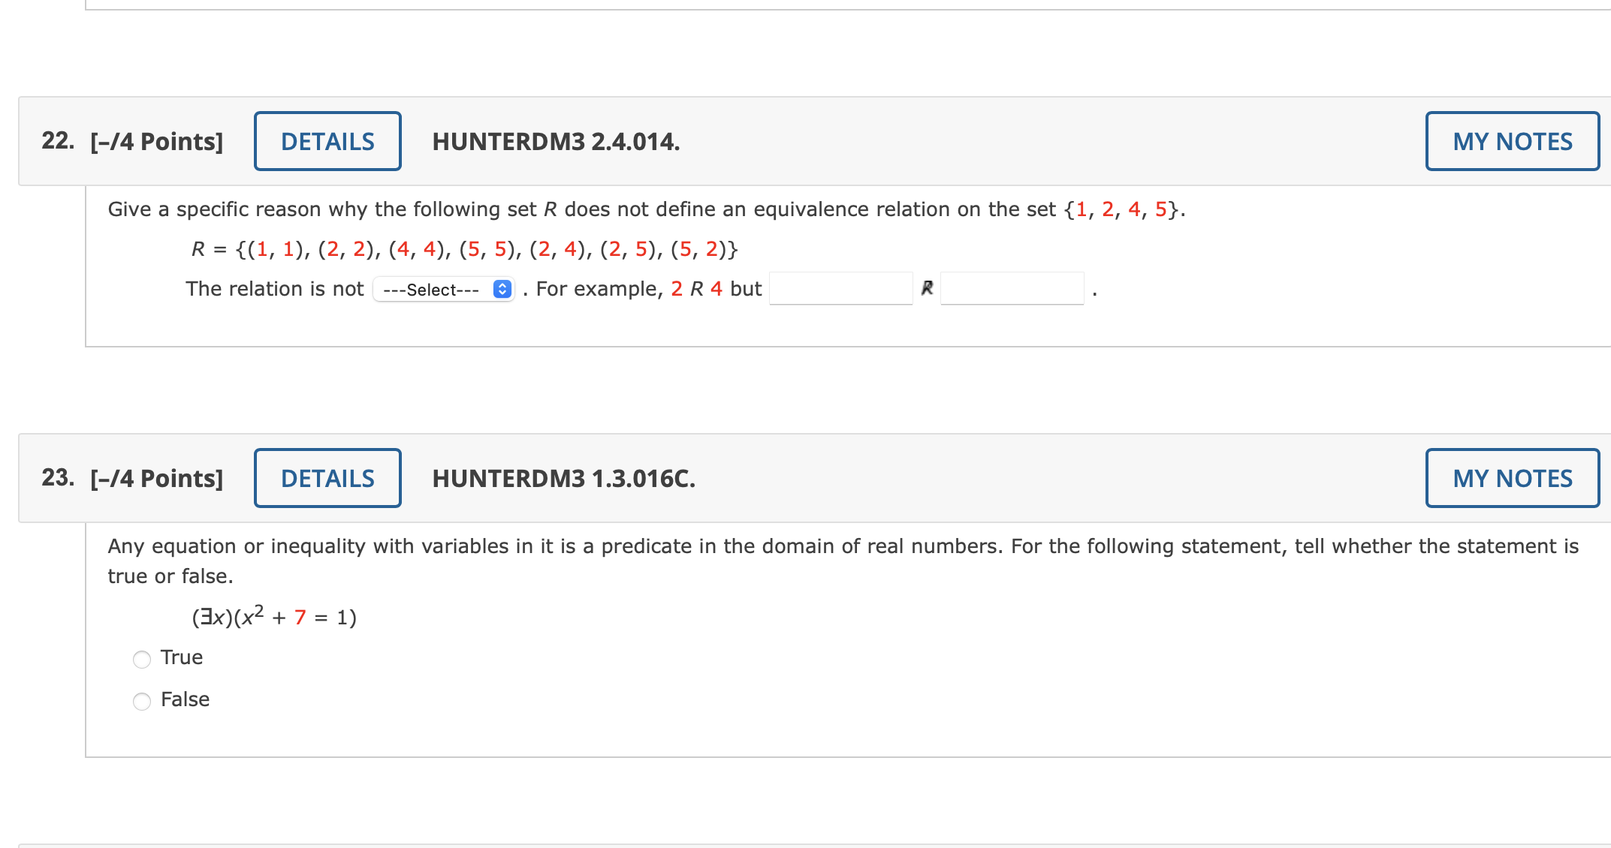Click the question 23 points label
Screen dimensions: 1611x848
155,478
